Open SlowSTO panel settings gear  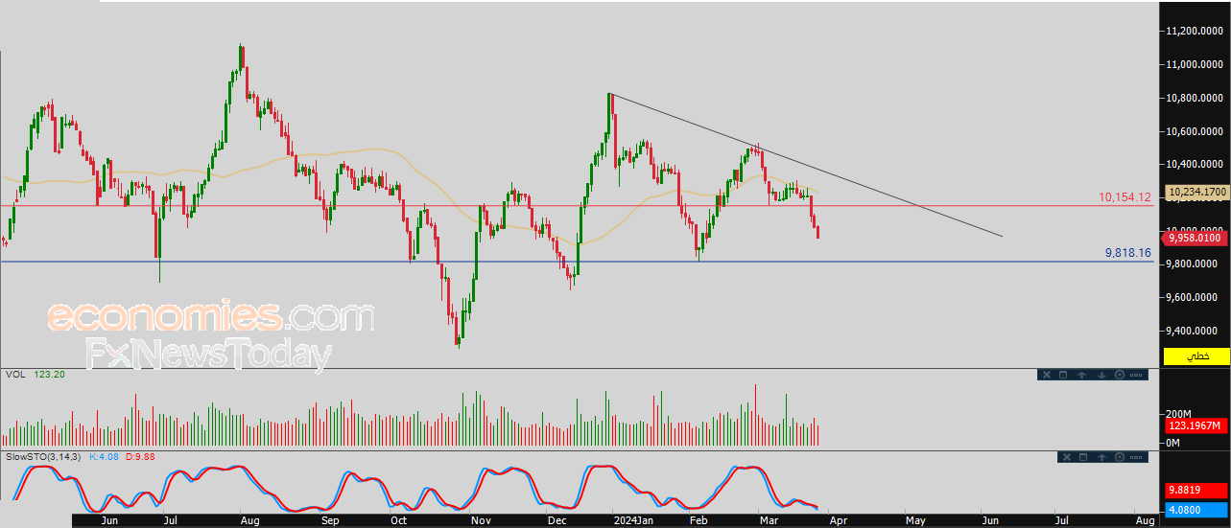click(1119, 458)
